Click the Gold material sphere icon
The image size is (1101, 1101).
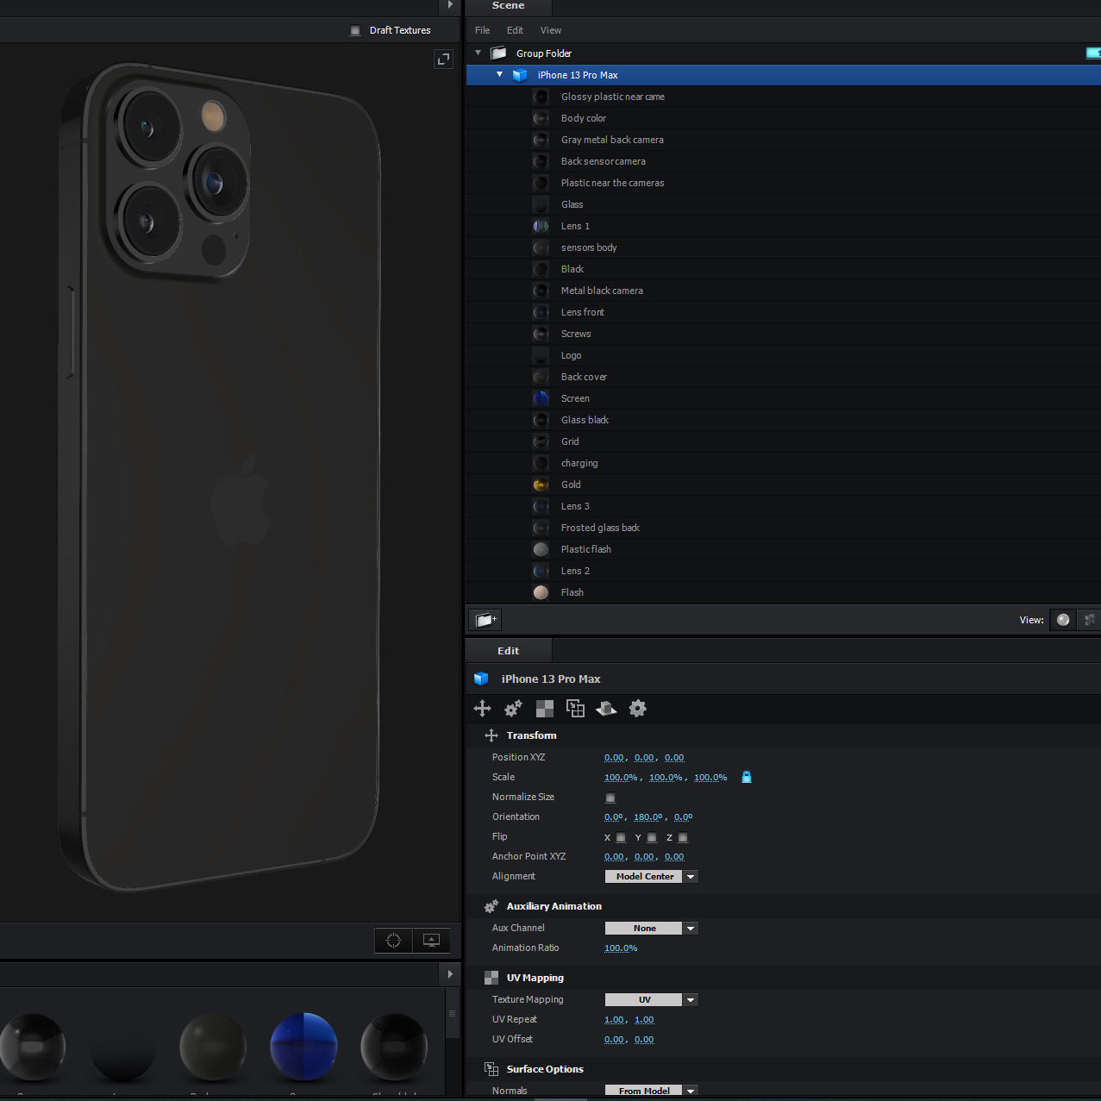point(541,485)
